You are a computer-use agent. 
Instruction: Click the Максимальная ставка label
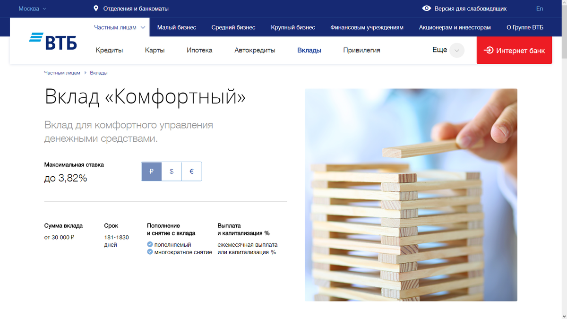[74, 164]
